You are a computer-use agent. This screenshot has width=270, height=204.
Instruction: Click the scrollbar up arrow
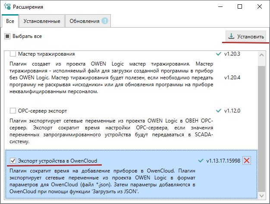click(261, 55)
